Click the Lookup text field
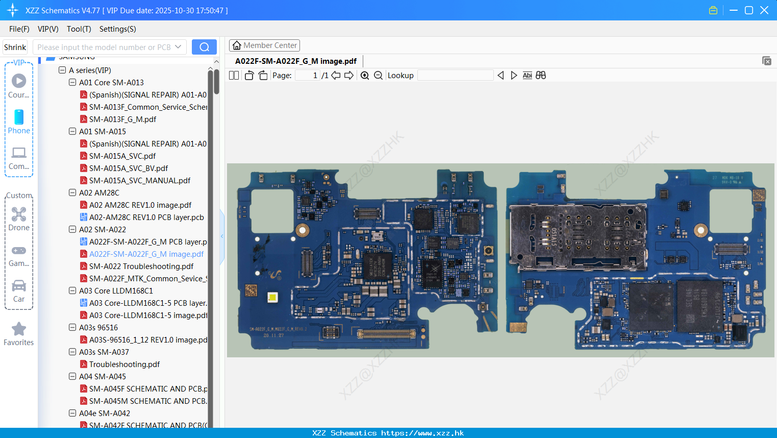 (456, 75)
